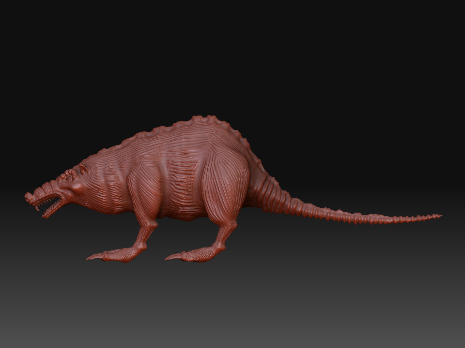Click the hind foot's curved claw
Image resolution: width=465 pixels, height=348 pixels.
point(174,257)
